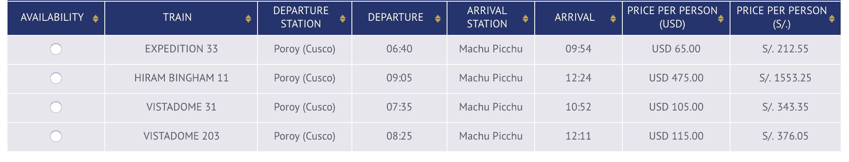
Task: Select the Expedition 33 radio button
Action: [x=56, y=49]
